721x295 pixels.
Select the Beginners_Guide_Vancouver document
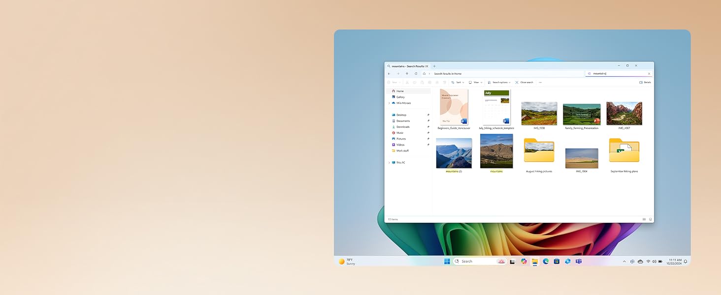[x=454, y=109]
